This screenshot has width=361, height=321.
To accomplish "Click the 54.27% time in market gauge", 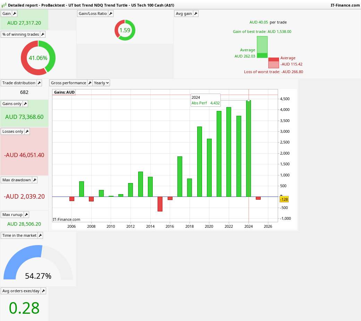I will click(38, 262).
